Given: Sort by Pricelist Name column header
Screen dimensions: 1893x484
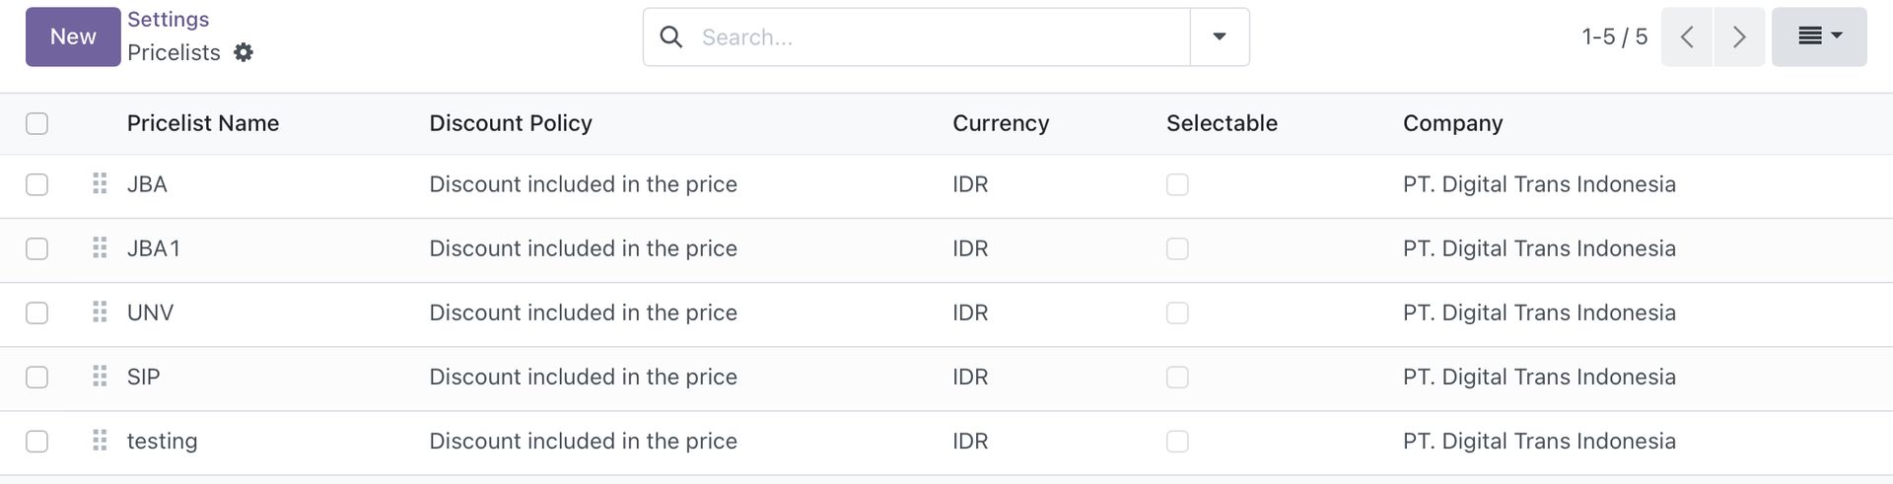Looking at the screenshot, I should coord(203,123).
